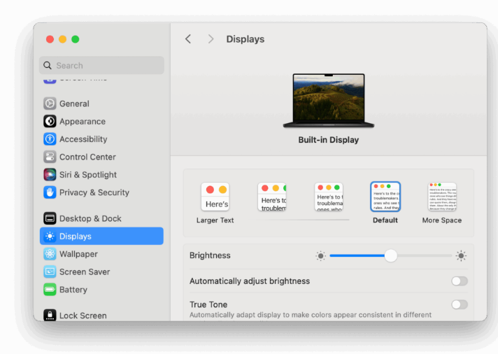Click the Control Center sidebar icon

[x=50, y=157]
